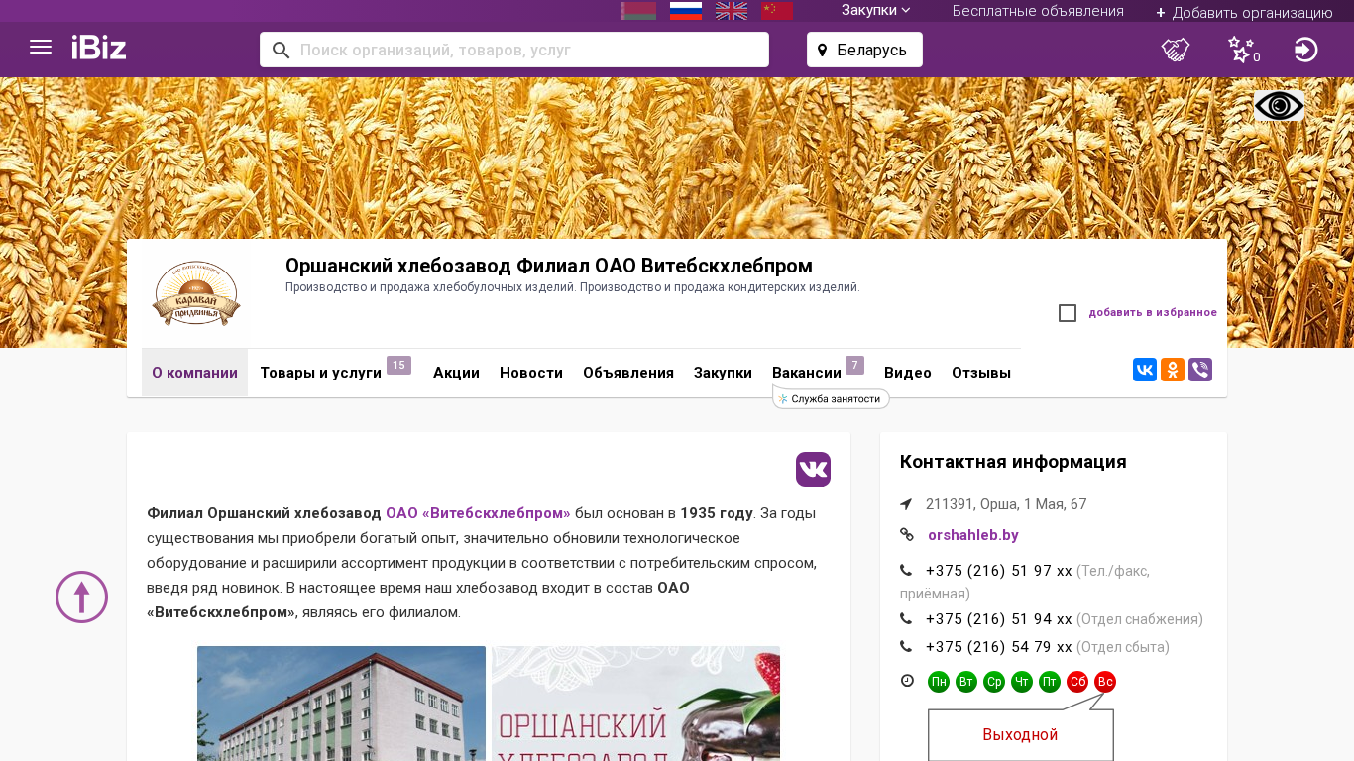Expand the Закупки dropdown in top bar
Viewport: 1354px width, 761px height.
click(876, 11)
